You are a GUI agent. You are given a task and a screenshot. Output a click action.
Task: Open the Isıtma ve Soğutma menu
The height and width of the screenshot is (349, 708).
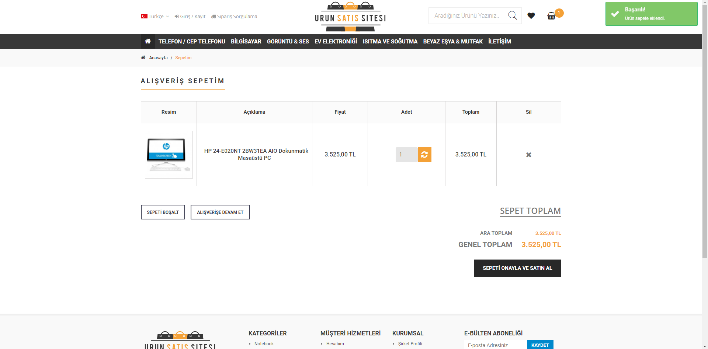pyautogui.click(x=390, y=42)
